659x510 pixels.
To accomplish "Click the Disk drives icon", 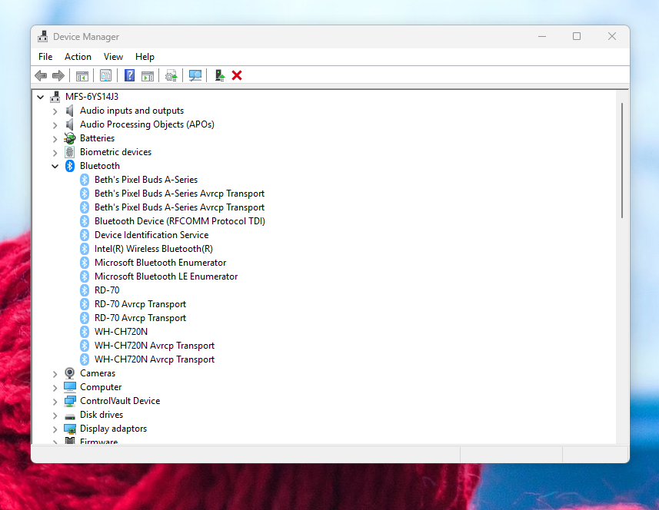I will [70, 416].
